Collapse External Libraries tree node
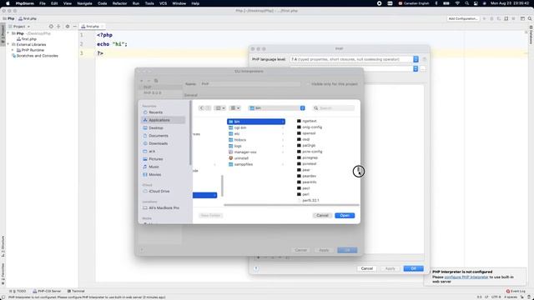 click(8, 44)
